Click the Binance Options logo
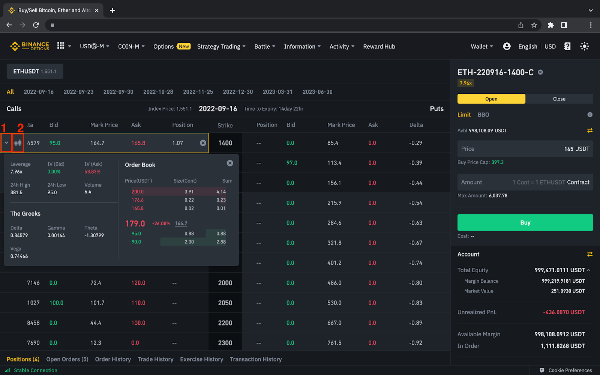The width and height of the screenshot is (600, 375). (x=30, y=46)
